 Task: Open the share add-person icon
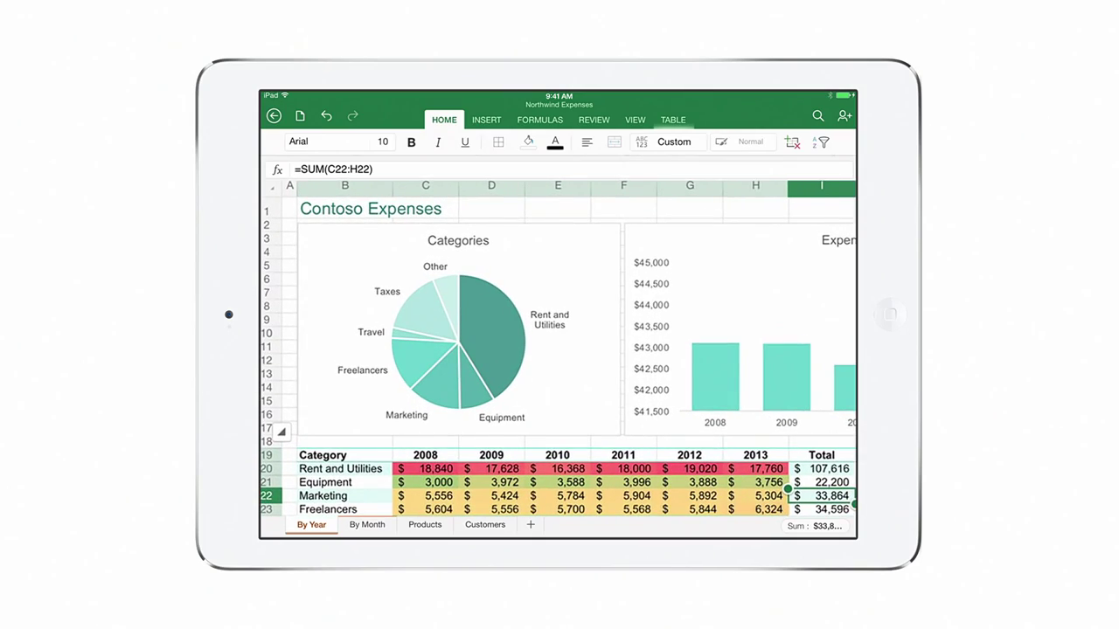844,115
